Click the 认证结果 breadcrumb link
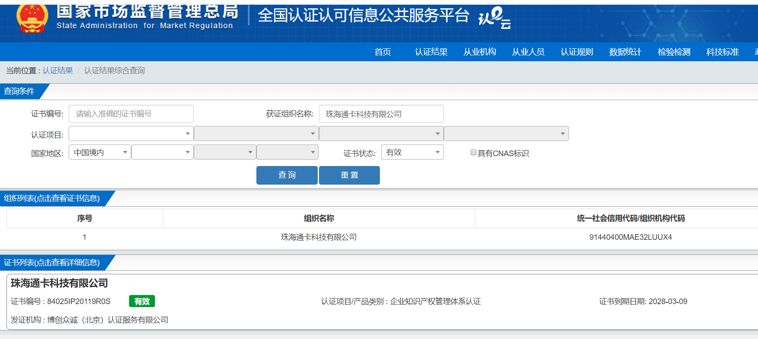758x339 pixels. (x=58, y=70)
